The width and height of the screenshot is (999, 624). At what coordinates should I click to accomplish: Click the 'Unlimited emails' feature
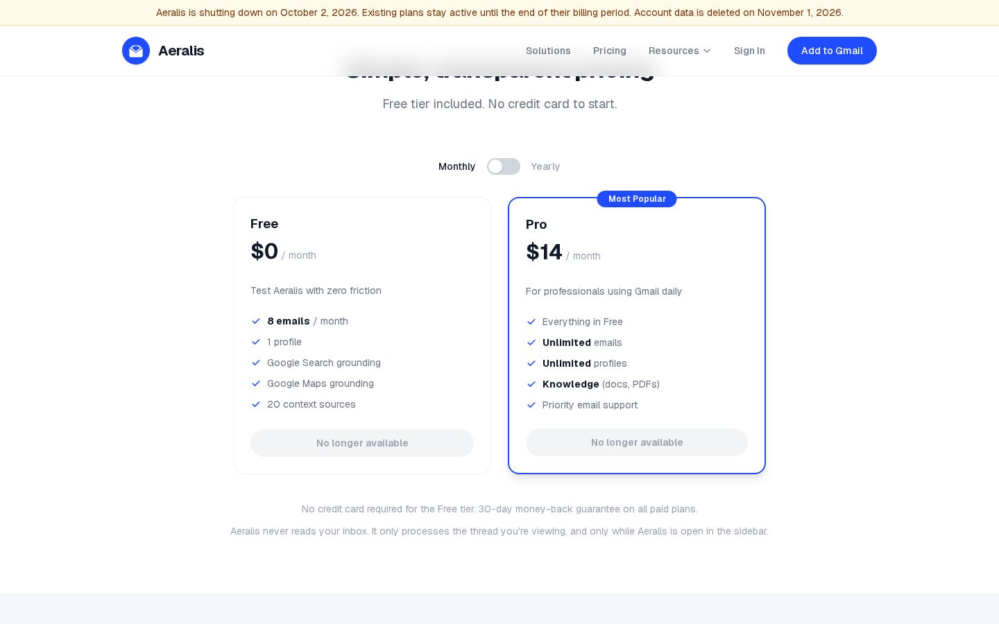coord(582,343)
